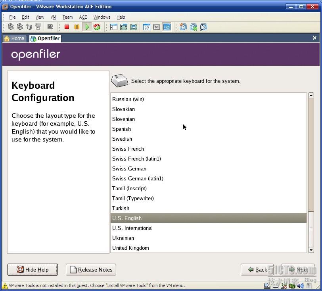The height and width of the screenshot is (291, 322).
Task: Open the Windows menu
Action: coord(102,17)
